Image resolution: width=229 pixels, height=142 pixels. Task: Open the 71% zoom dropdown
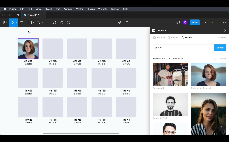click(x=223, y=22)
